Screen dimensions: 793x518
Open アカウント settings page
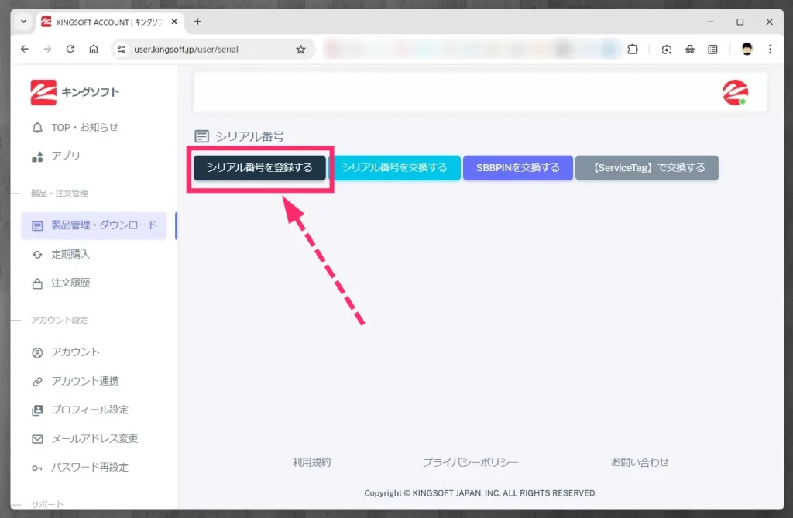click(x=75, y=352)
